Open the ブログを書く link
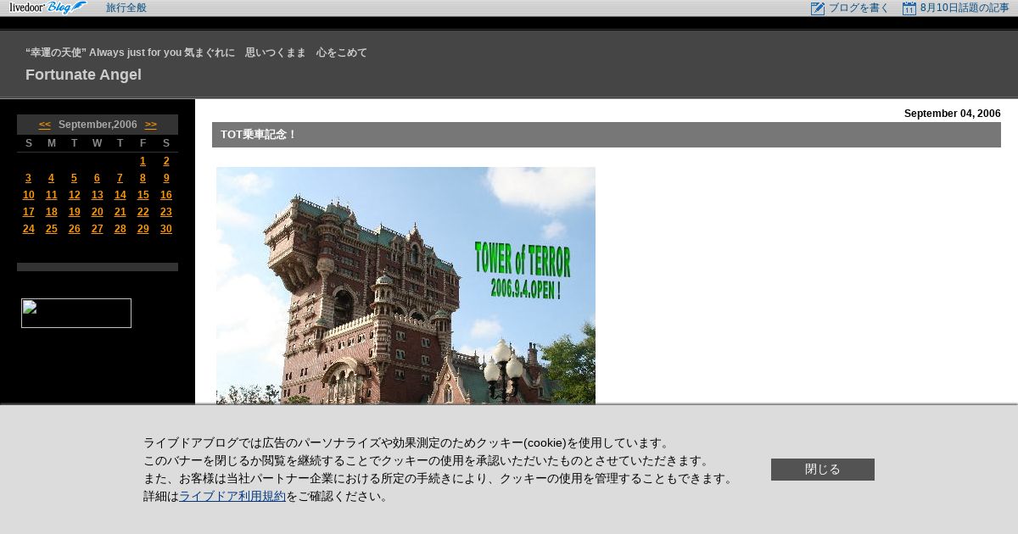 [859, 8]
